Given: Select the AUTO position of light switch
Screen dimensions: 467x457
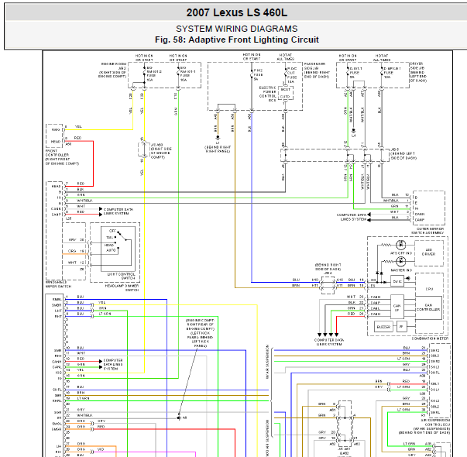Looking at the screenshot, I should coord(111,250).
